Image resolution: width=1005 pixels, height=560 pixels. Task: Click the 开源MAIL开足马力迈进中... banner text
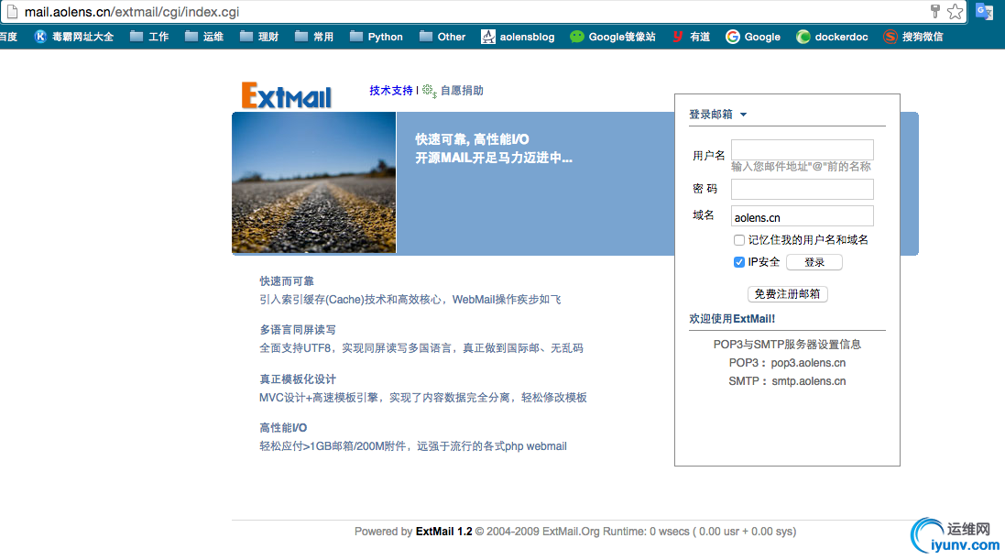coord(494,158)
